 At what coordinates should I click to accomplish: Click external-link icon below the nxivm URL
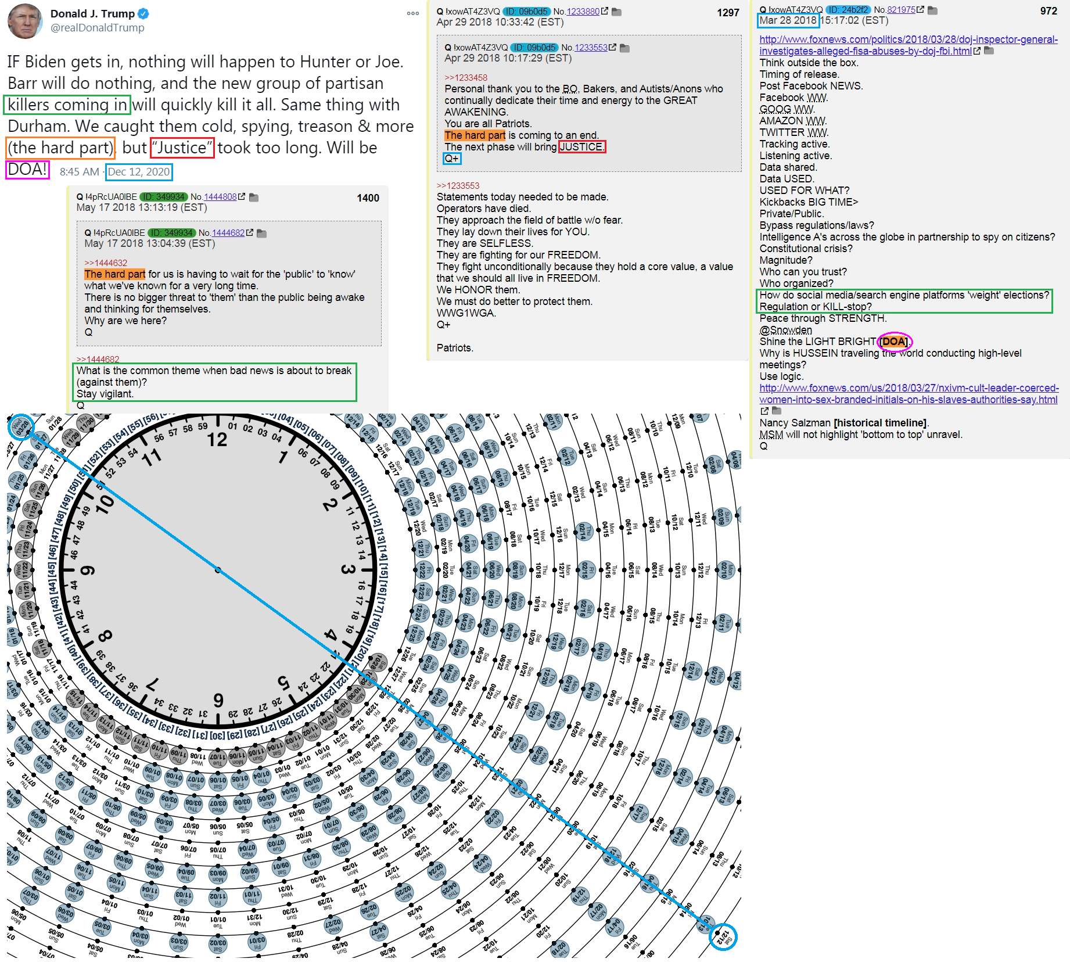(x=764, y=411)
